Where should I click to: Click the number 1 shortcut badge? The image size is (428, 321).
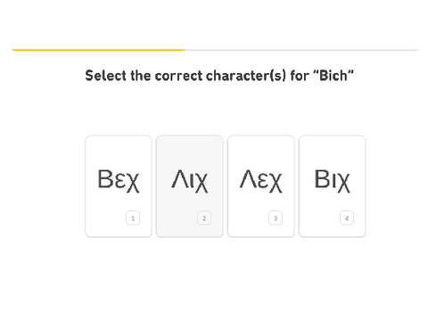[x=133, y=218]
